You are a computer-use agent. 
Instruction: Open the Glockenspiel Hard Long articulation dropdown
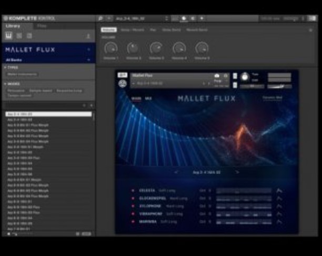[178, 198]
